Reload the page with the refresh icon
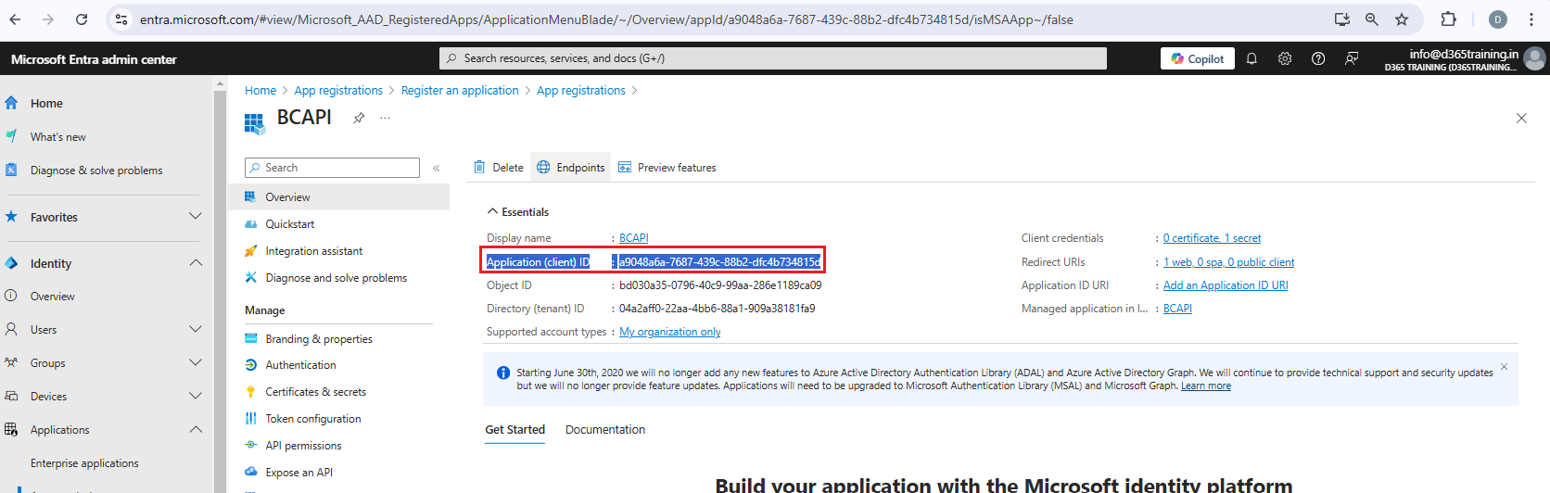The image size is (1550, 493). pos(82,19)
